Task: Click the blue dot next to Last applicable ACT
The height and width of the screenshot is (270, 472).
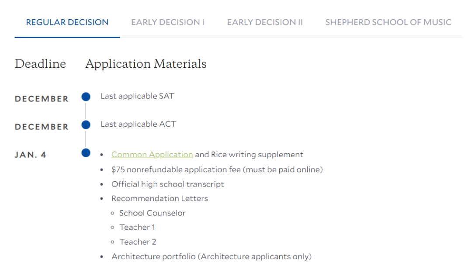Action: (x=86, y=125)
